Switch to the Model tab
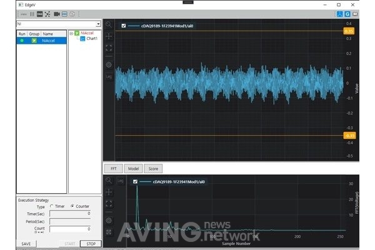Screen dimensions: 375x250 click(134, 169)
